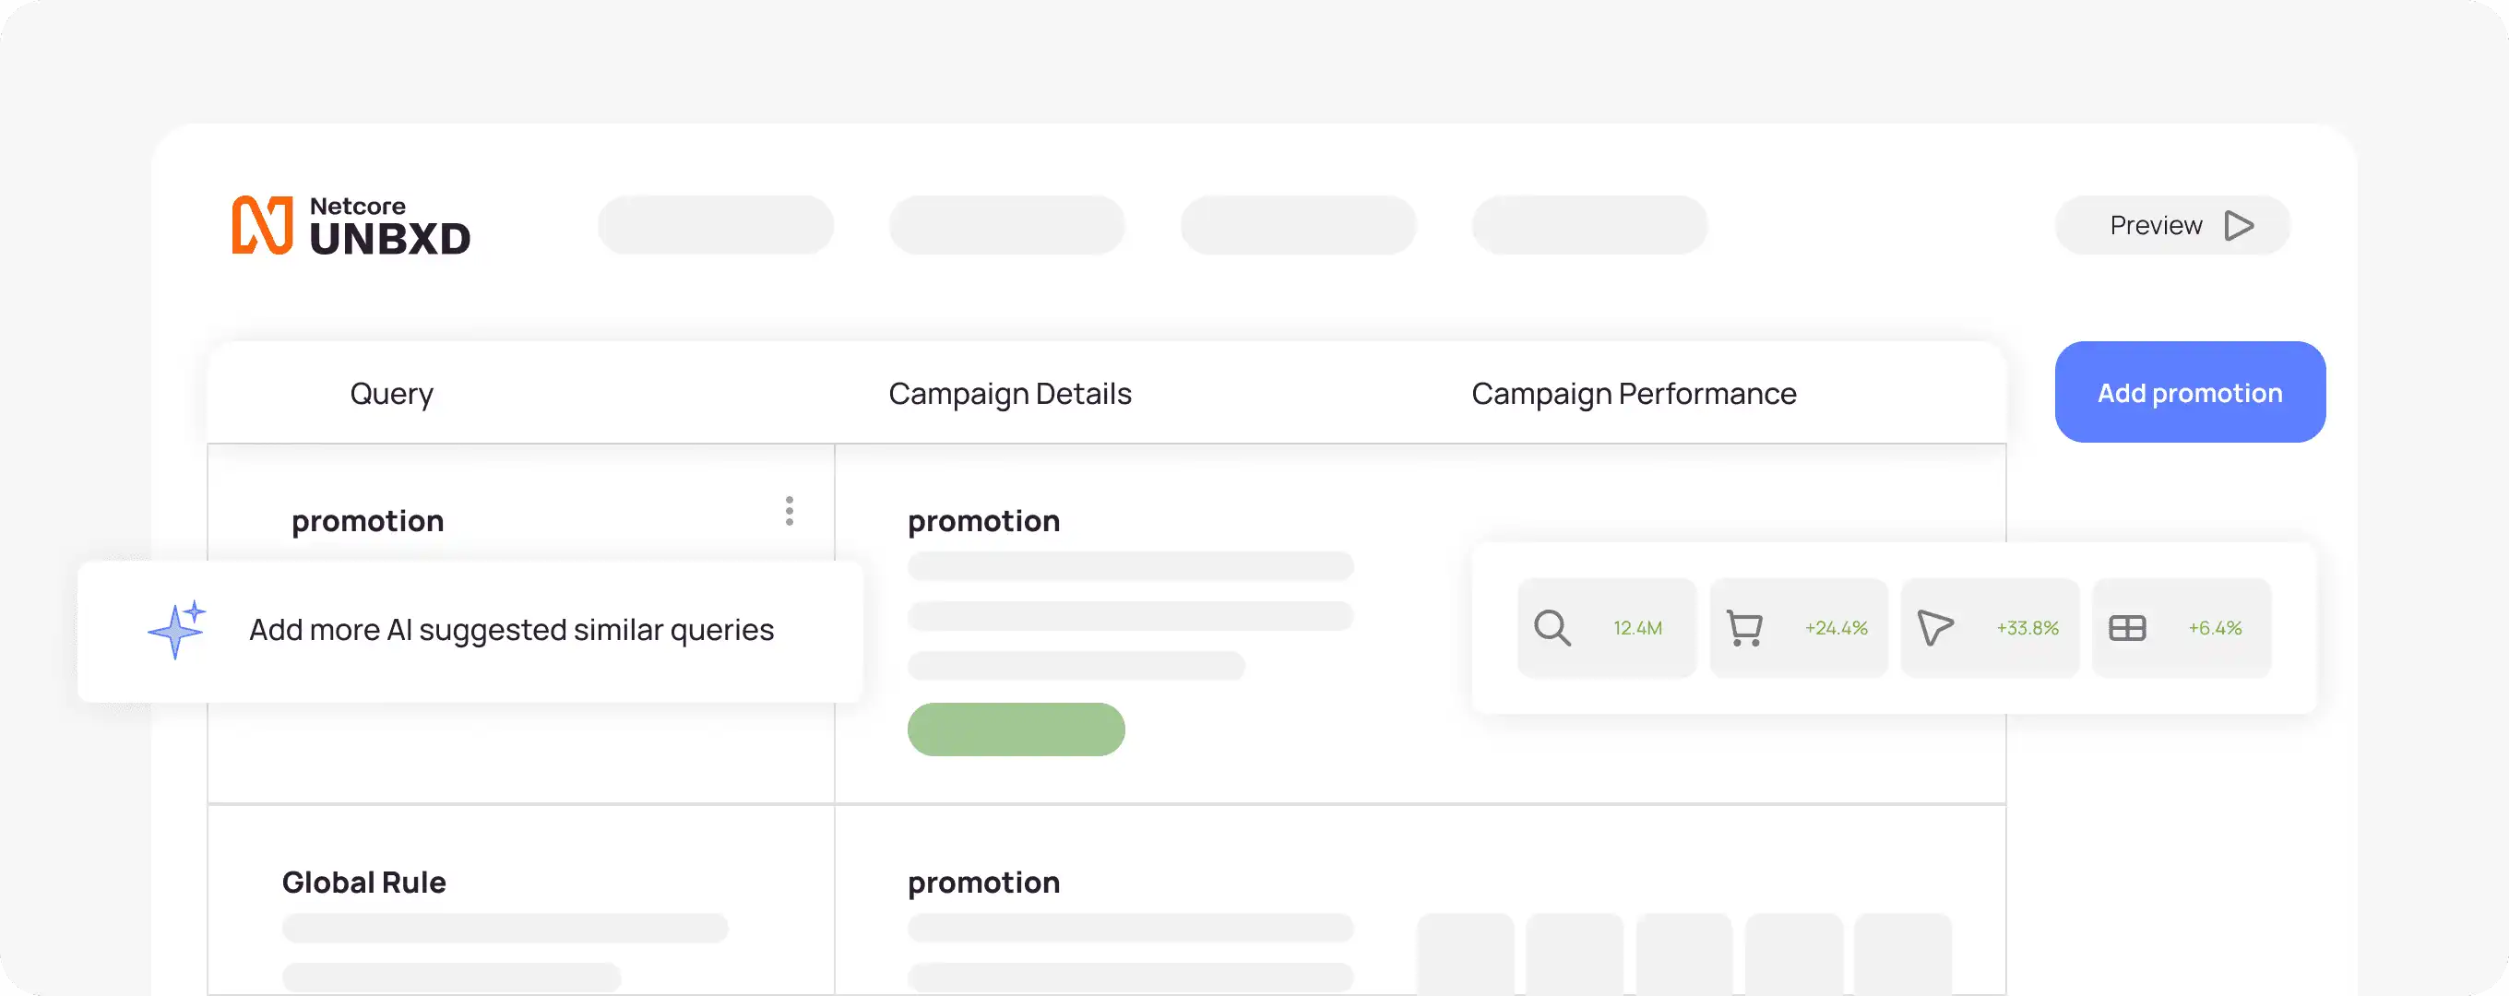2509x996 pixels.
Task: Click the +24.4% cart metric value
Action: pos(1836,628)
